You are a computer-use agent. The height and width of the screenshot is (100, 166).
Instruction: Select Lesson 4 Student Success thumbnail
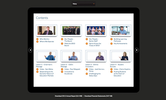coord(121,56)
